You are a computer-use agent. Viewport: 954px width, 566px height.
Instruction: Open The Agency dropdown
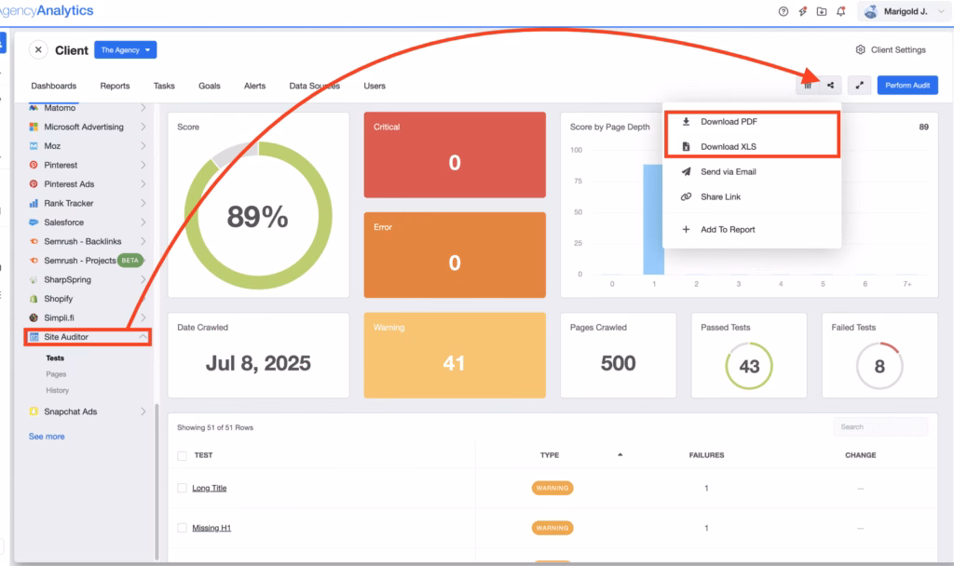click(126, 50)
